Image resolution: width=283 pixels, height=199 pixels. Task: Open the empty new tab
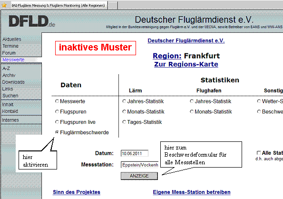pos(113,5)
